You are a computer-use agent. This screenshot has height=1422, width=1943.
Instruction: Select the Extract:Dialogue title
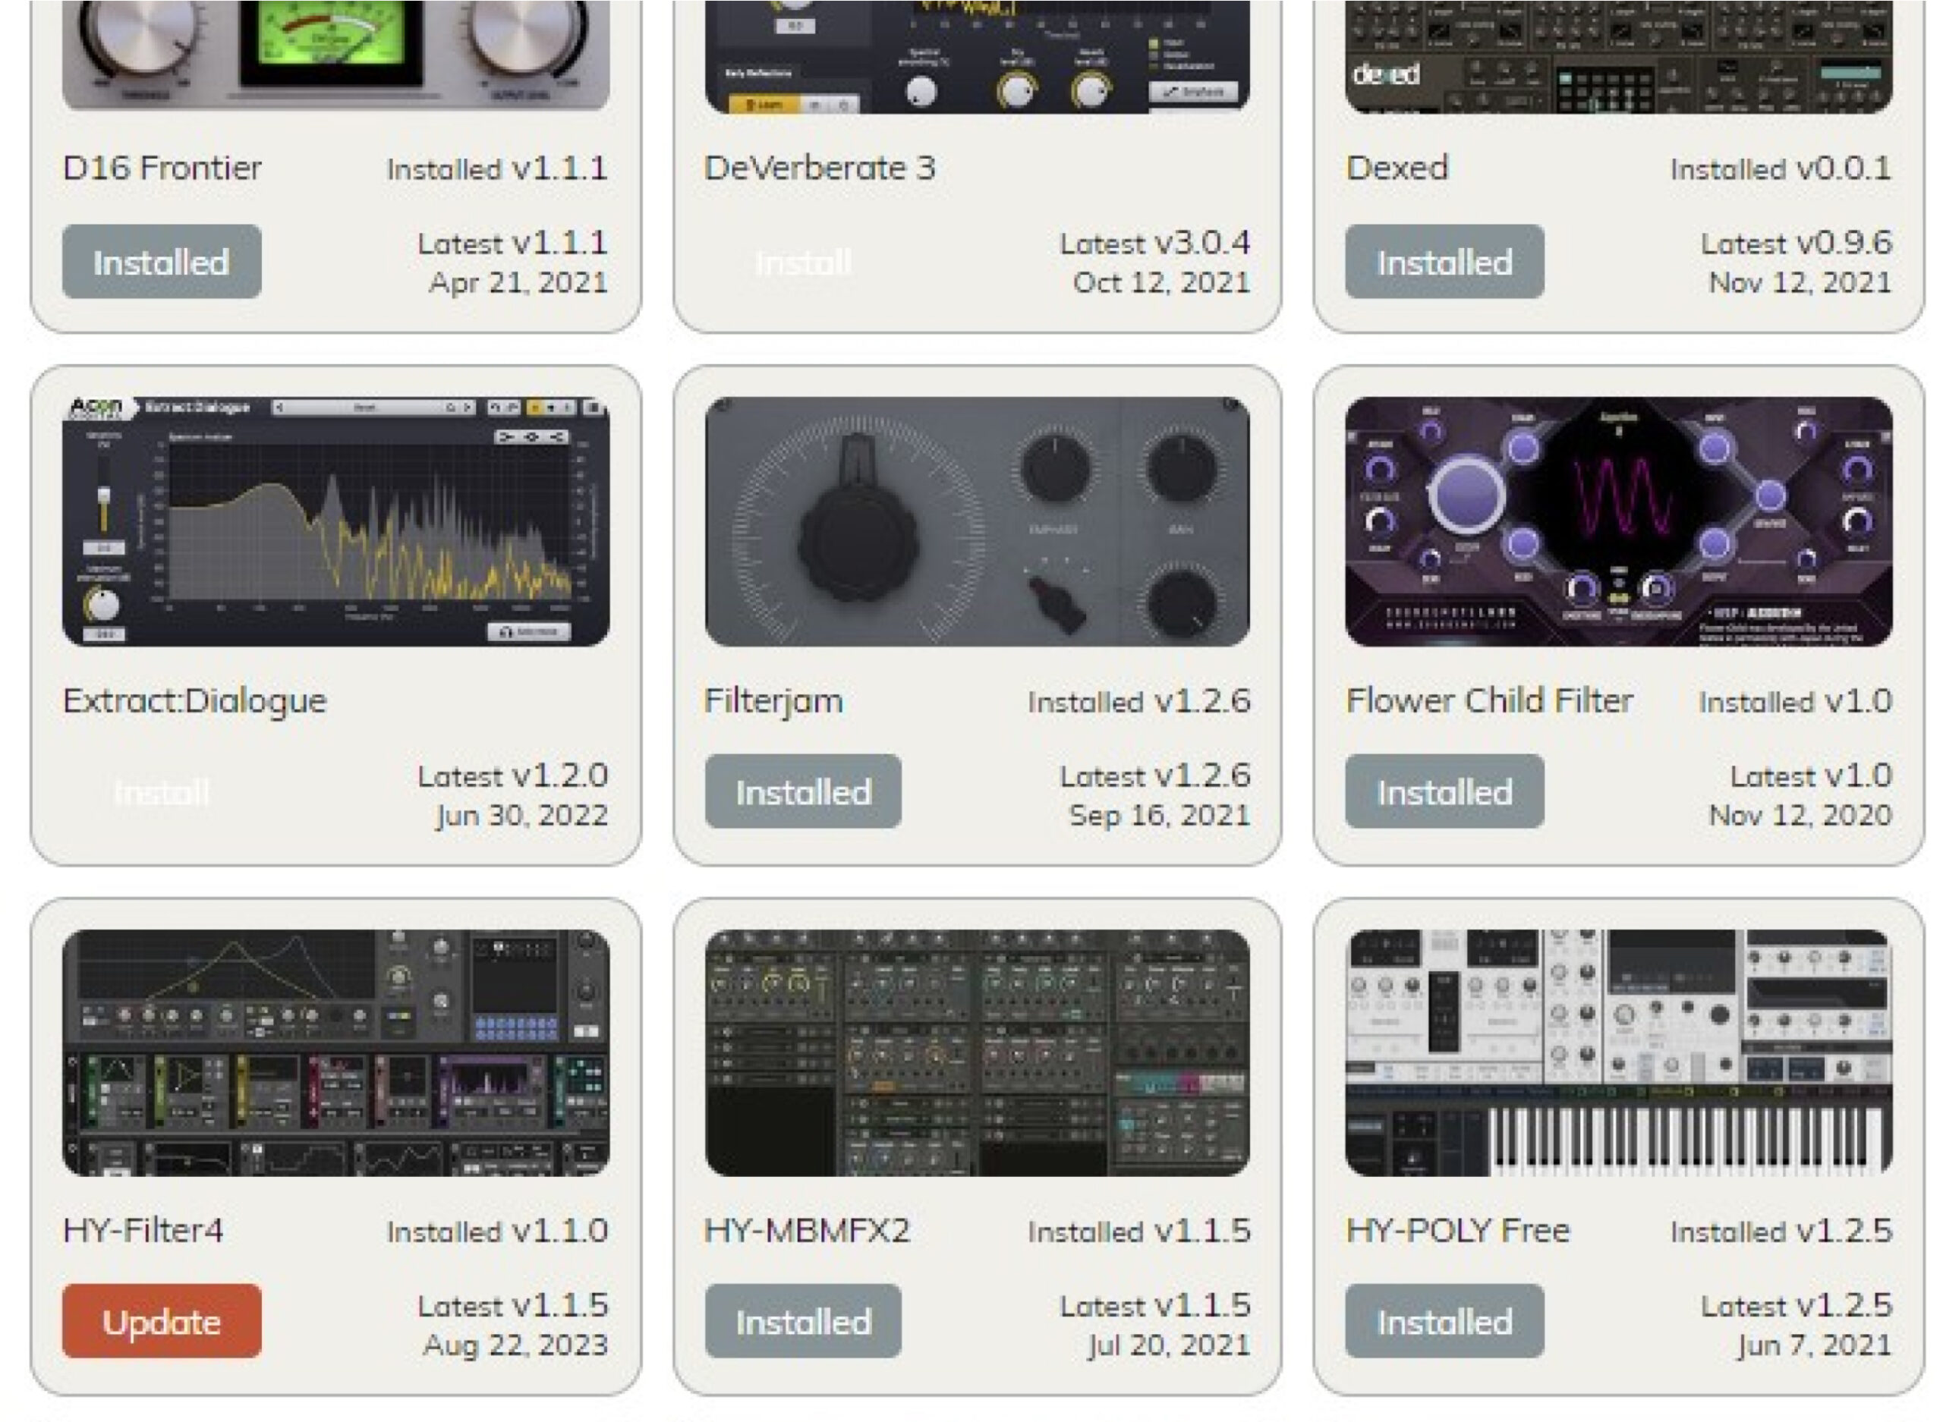pos(194,702)
